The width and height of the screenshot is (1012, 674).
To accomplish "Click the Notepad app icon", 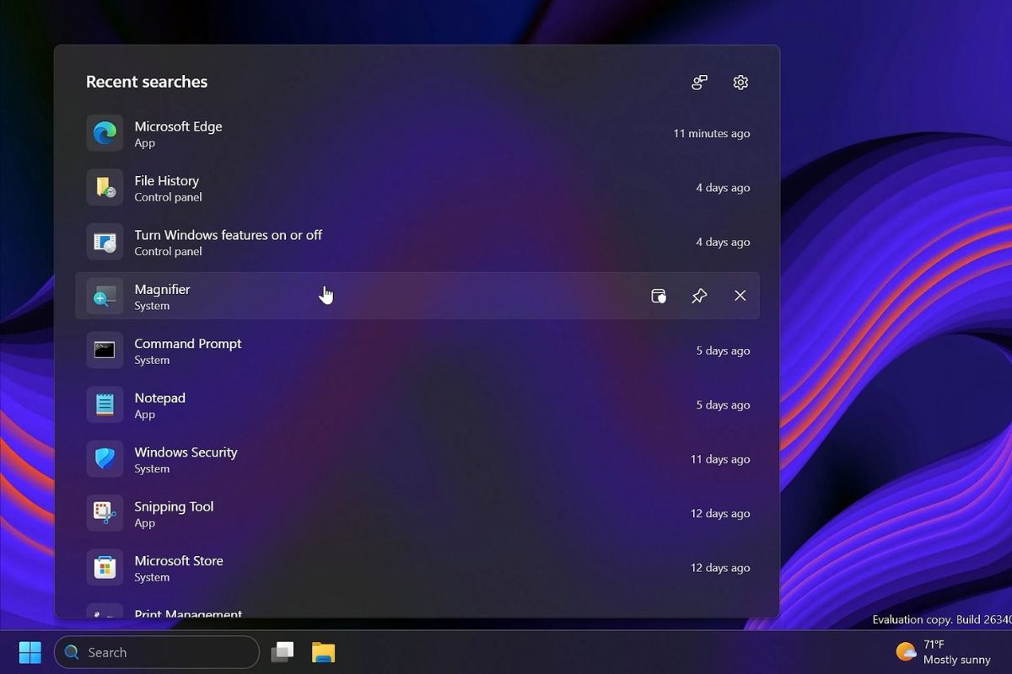I will pos(105,404).
